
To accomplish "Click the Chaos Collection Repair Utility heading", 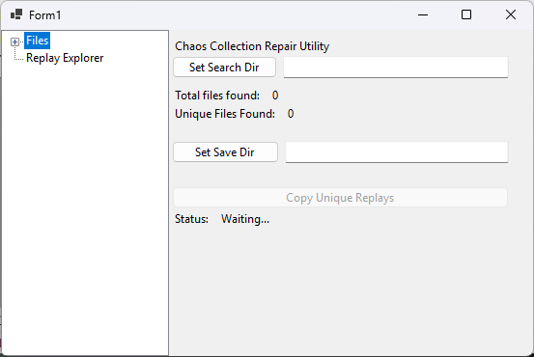I will [252, 46].
